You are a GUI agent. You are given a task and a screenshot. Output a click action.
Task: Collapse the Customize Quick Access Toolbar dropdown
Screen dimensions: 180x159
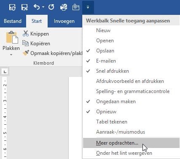click(x=88, y=7)
